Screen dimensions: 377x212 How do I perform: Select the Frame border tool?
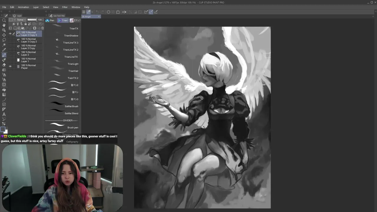tap(4, 105)
